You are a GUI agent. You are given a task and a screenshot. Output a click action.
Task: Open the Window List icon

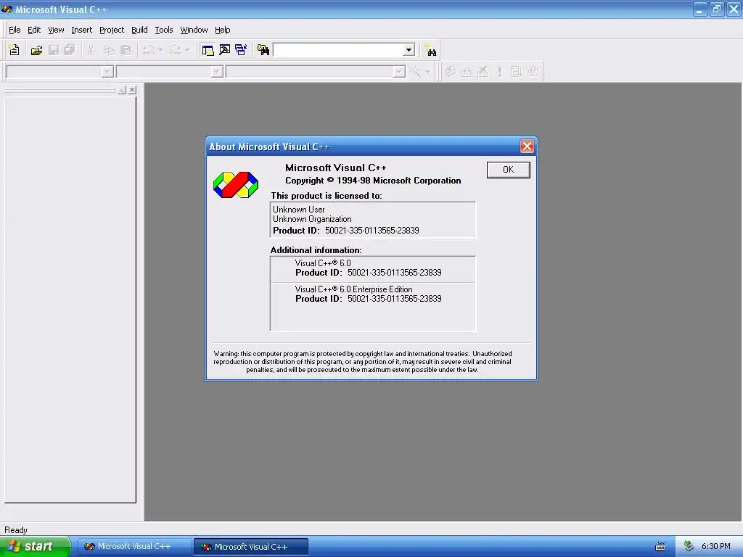point(241,50)
